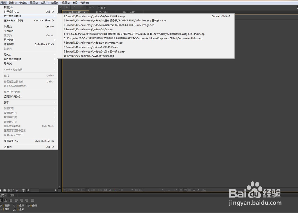
Task: Click the 8 bpc color depth button
Action: click(16, 190)
